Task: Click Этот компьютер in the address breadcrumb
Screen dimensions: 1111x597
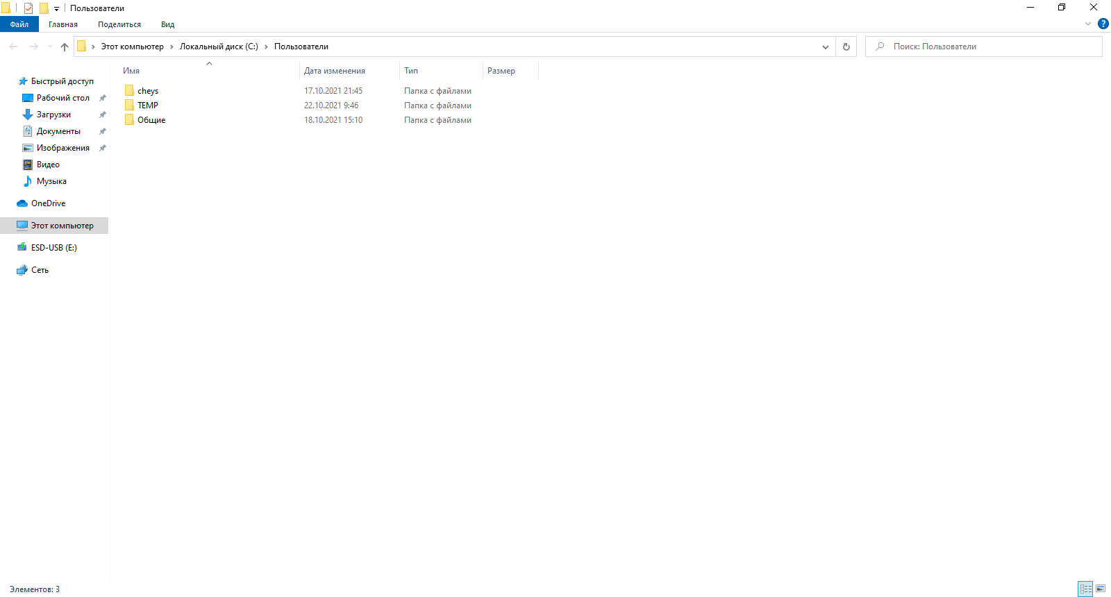Action: tap(133, 47)
